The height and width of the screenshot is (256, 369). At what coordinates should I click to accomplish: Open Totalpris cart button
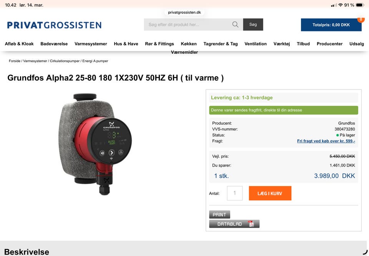331,25
